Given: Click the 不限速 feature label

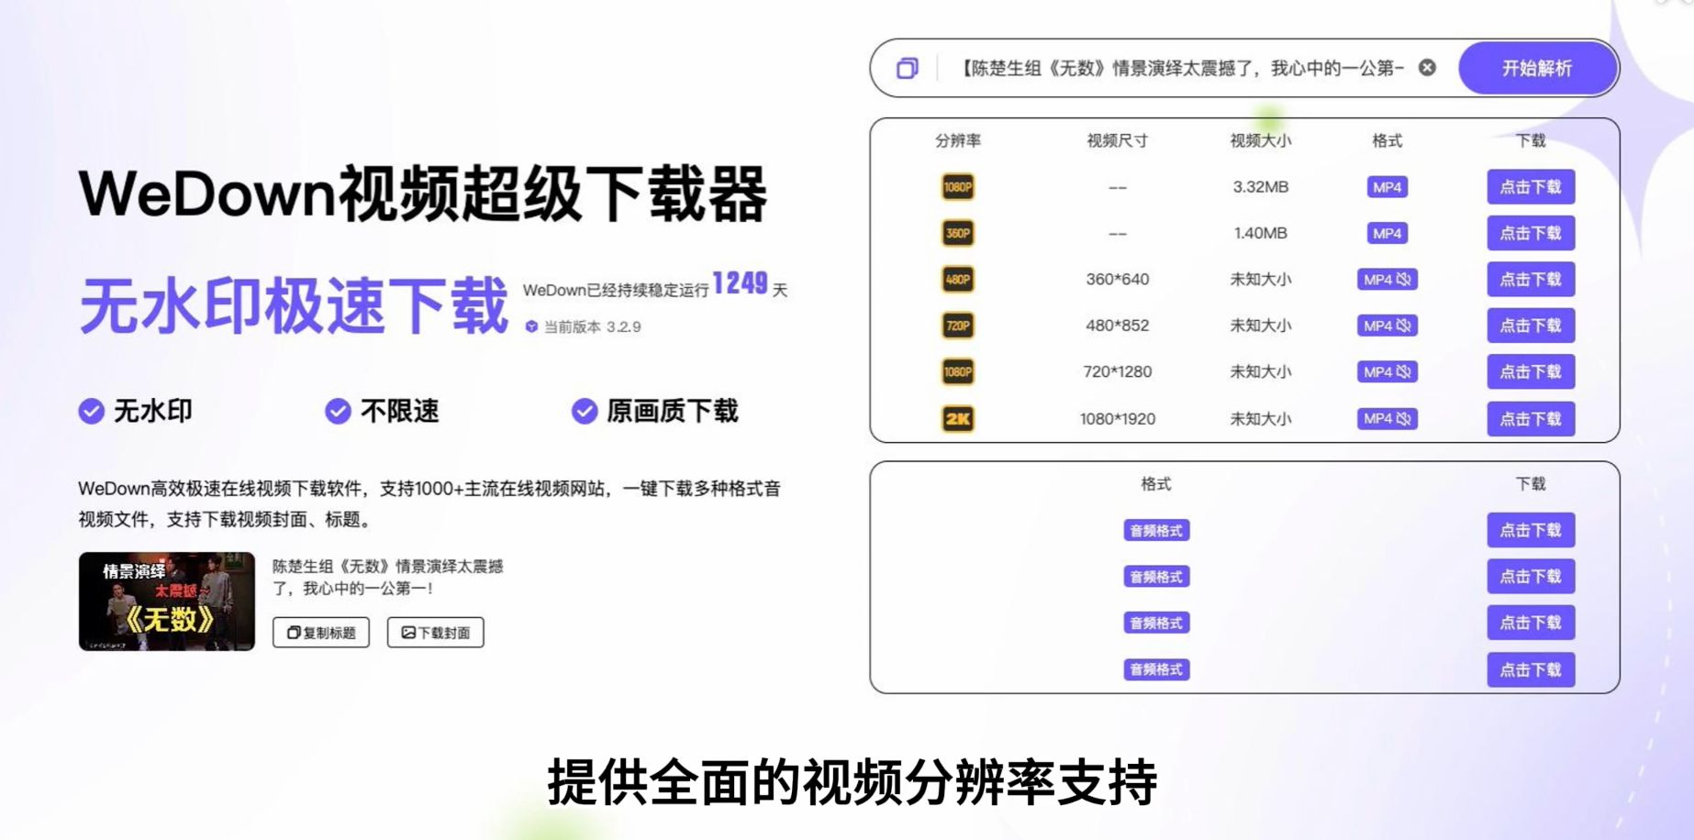Looking at the screenshot, I should (399, 412).
